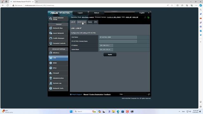The width and height of the screenshot is (203, 114).
Task: Click the IP Address input field
Action: coord(106,46)
